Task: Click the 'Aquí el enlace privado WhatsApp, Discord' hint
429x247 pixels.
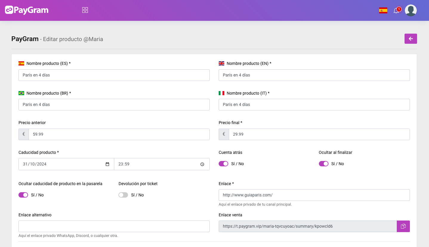Action: point(68,236)
